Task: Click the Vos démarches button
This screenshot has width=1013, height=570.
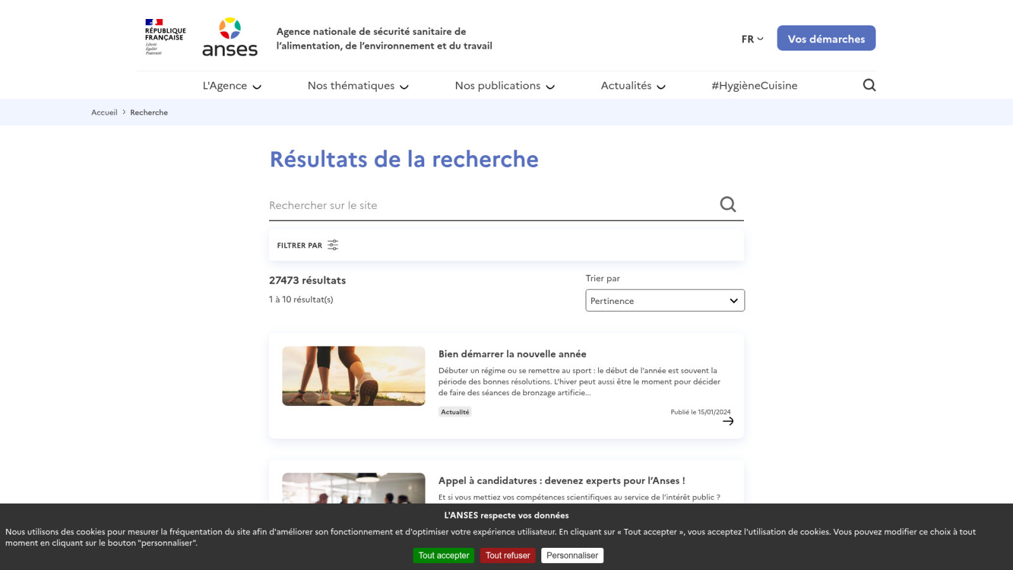Action: (x=826, y=38)
